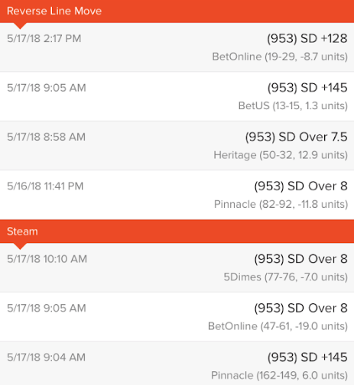Screen dimensions: 354x385
Task: Click 5Dimes (77-76, -7.0 units) record text
Action: pyautogui.click(x=286, y=277)
